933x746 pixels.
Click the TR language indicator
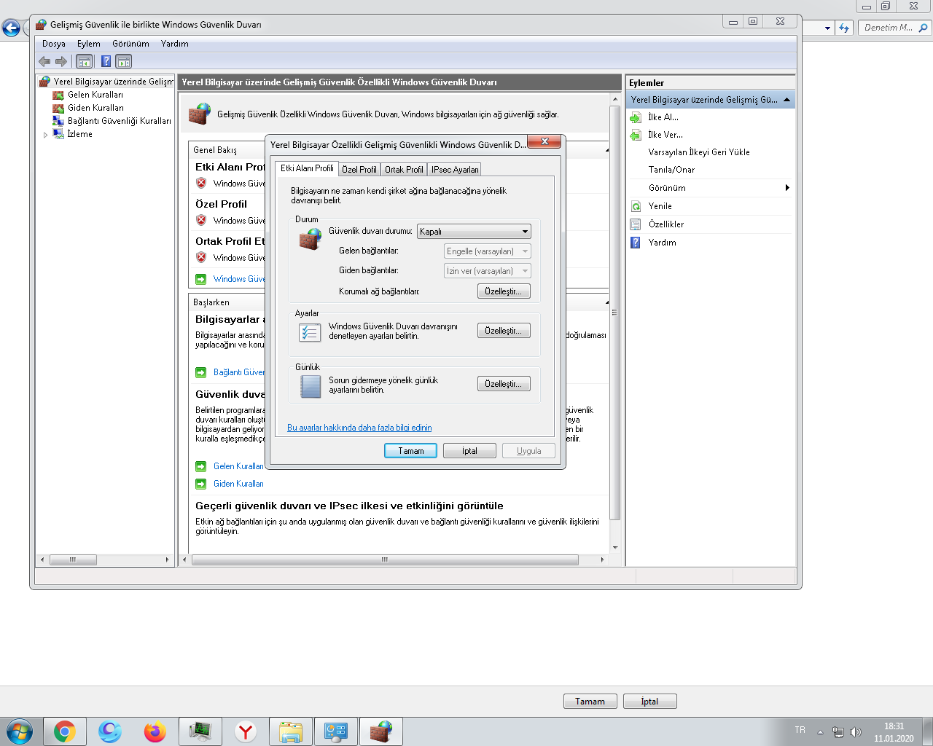click(800, 730)
